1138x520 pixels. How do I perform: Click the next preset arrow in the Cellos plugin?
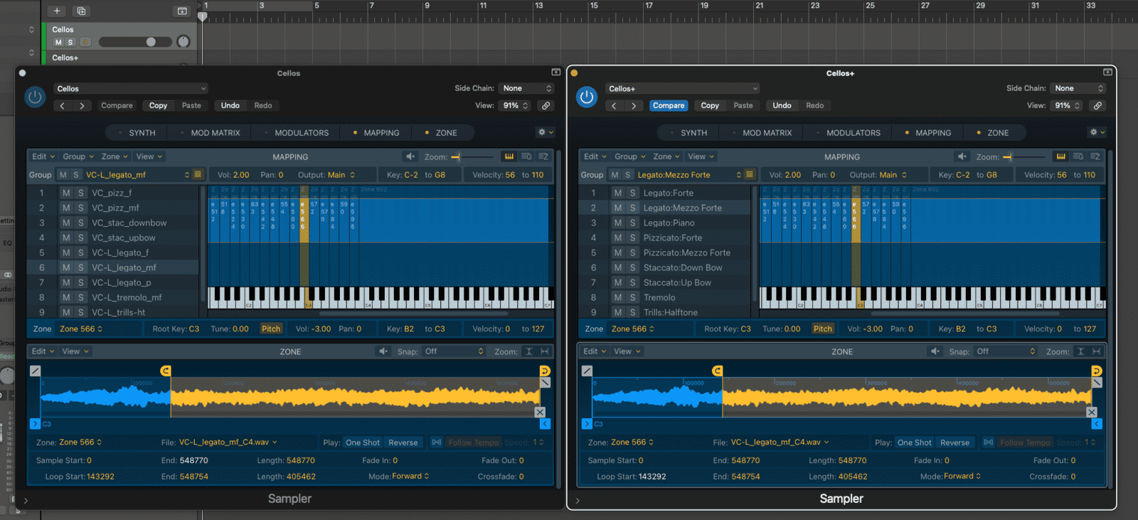[82, 105]
